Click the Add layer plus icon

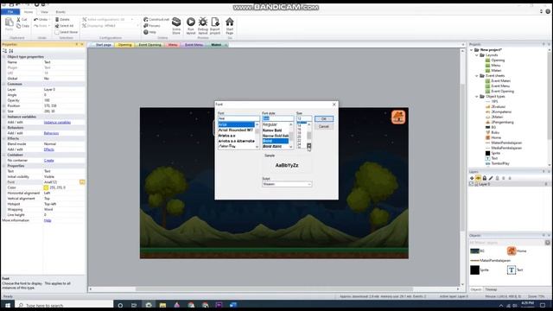[x=472, y=178]
